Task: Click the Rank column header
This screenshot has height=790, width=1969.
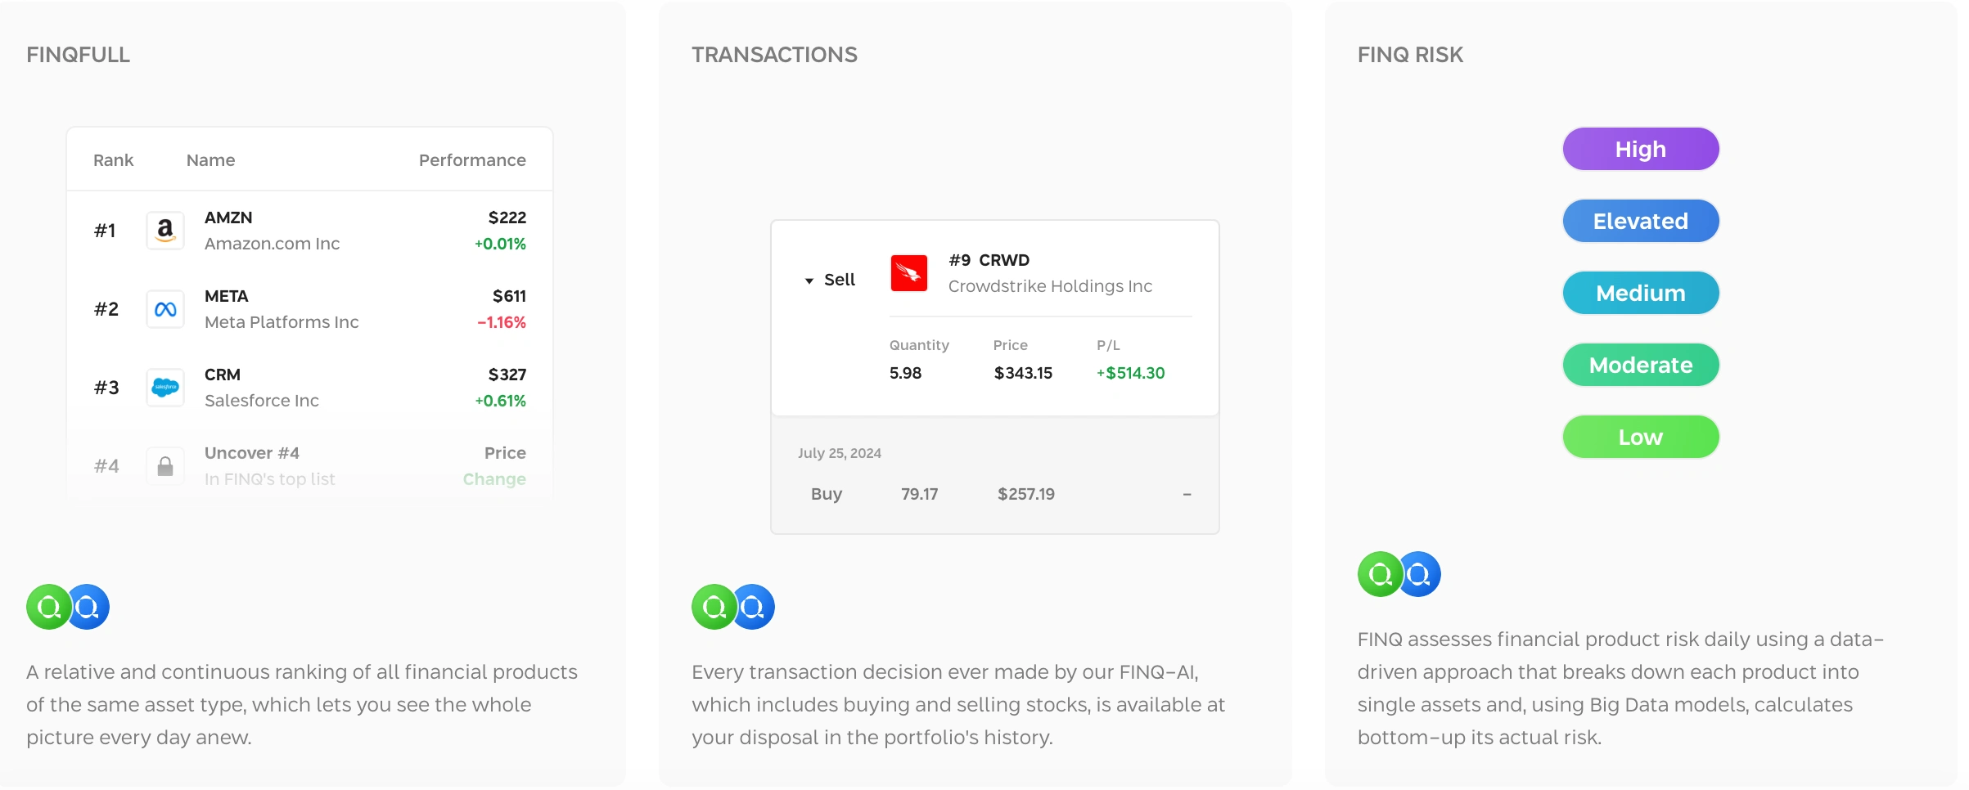Action: 113,160
